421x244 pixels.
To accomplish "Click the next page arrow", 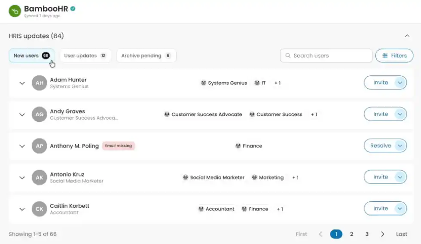I will coord(383,234).
